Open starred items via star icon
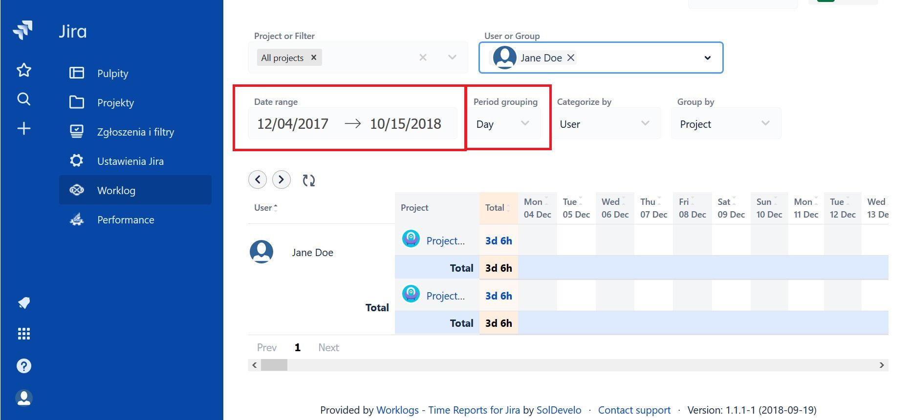Image resolution: width=910 pixels, height=420 pixels. [24, 70]
